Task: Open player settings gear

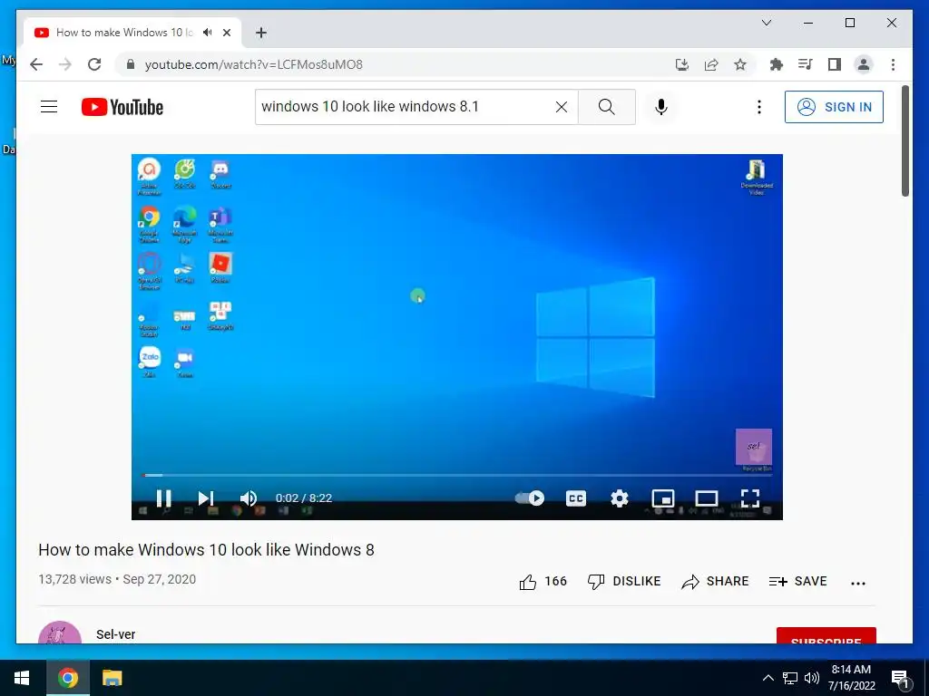Action: coord(619,498)
